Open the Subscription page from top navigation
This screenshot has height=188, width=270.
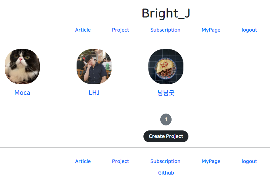pos(165,30)
